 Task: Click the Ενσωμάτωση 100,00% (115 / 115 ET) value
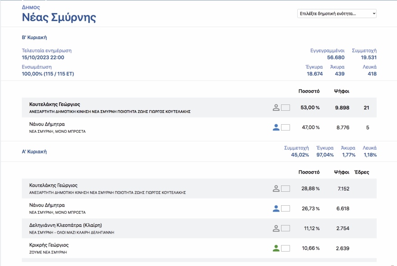pyautogui.click(x=47, y=74)
